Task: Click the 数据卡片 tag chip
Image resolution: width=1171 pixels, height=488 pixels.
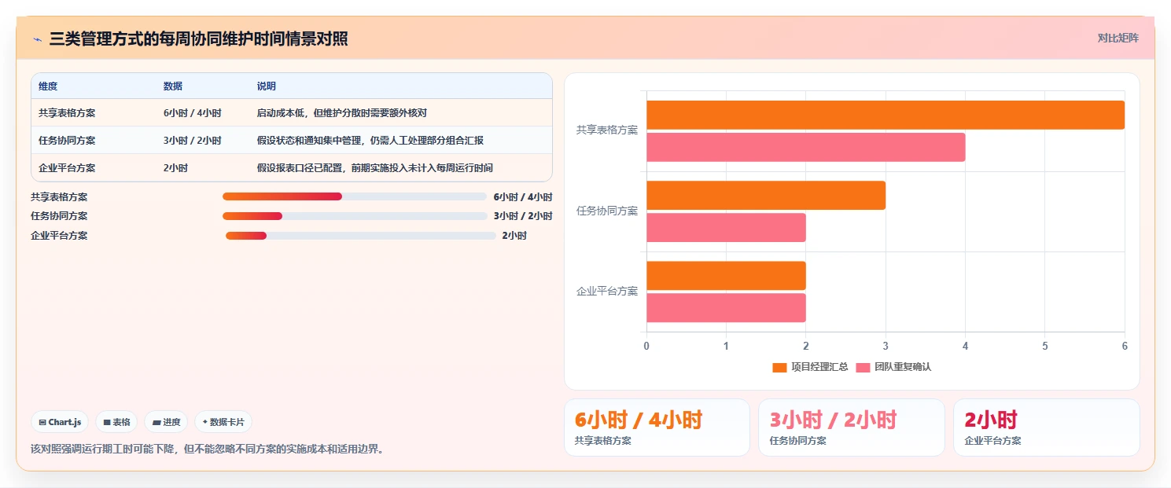Action: 223,422
